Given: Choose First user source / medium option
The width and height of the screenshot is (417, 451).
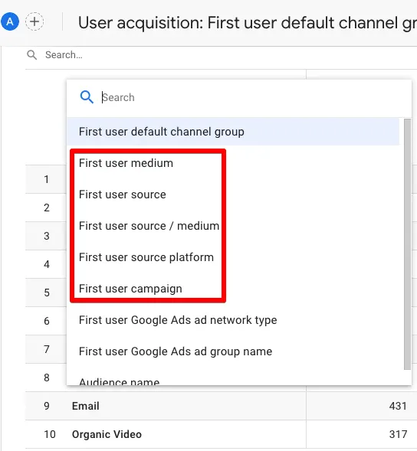Looking at the screenshot, I should tap(149, 226).
